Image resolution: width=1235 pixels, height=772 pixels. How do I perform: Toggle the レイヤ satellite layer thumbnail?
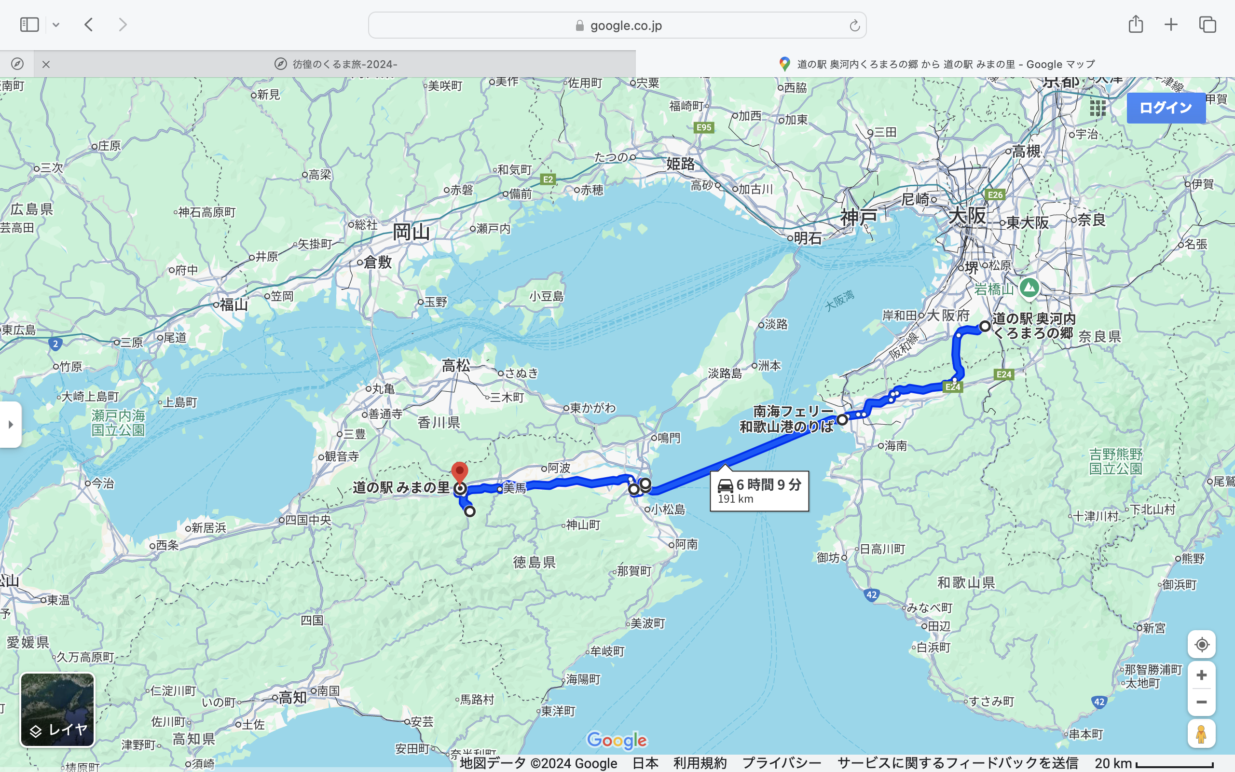pyautogui.click(x=57, y=710)
